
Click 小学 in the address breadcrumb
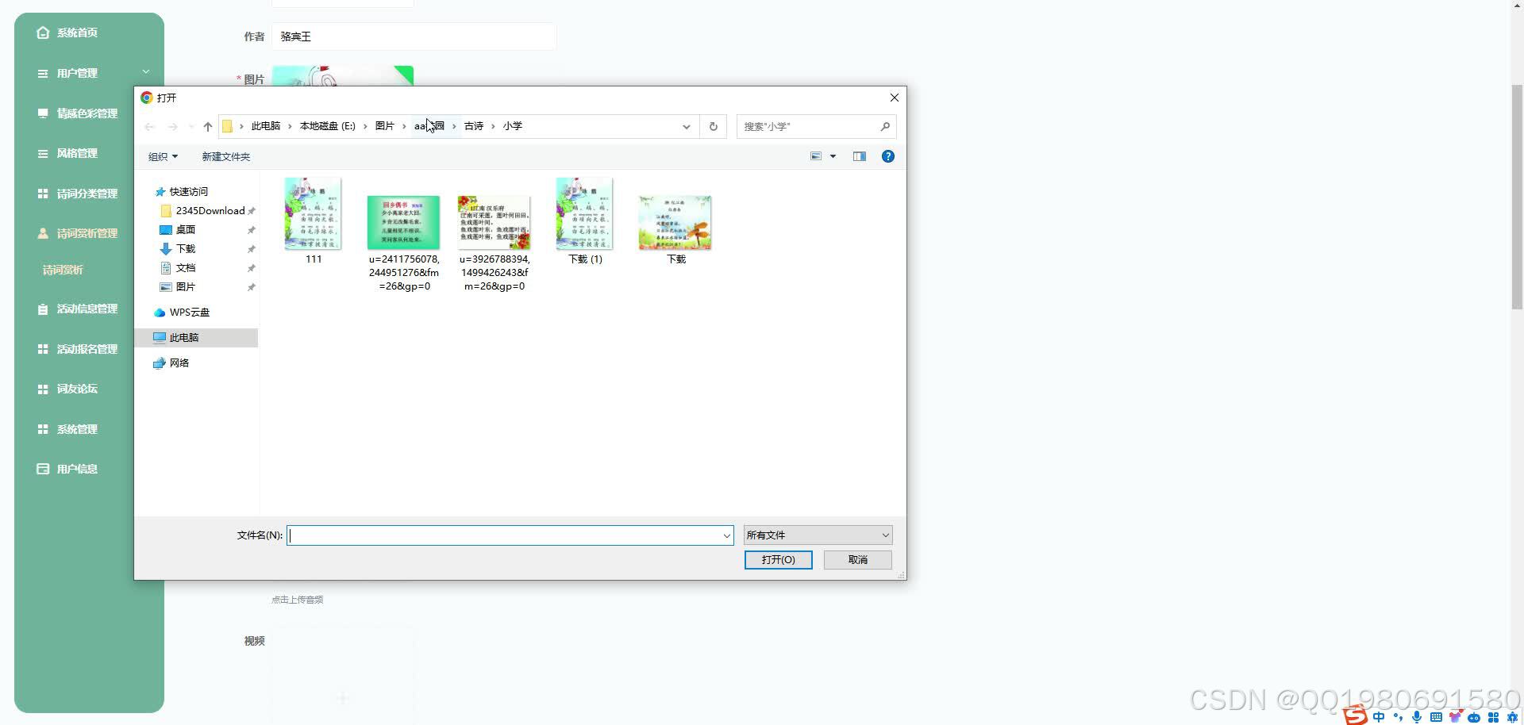tap(512, 126)
